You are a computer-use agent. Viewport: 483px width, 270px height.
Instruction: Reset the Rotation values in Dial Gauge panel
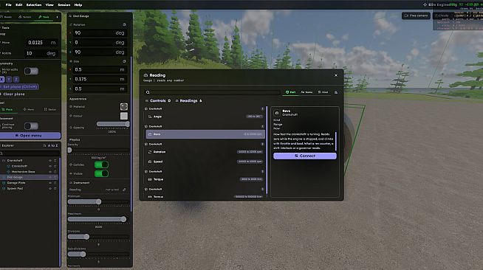pos(124,24)
